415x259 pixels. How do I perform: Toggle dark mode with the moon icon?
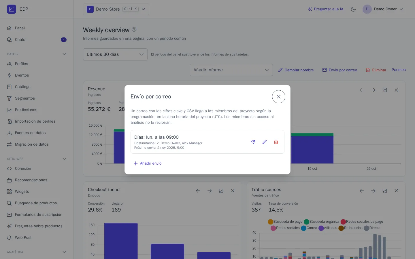pyautogui.click(x=353, y=9)
